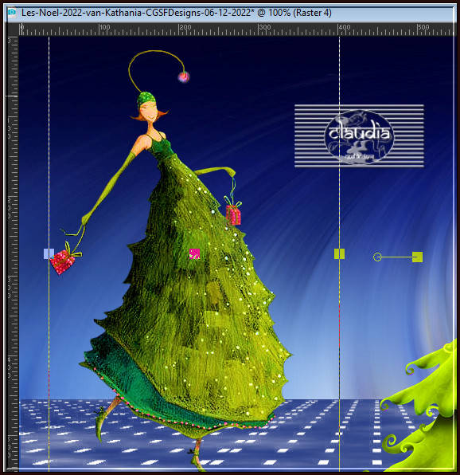
Task: Click the woman's green sparkly hat
Action: [x=146, y=100]
